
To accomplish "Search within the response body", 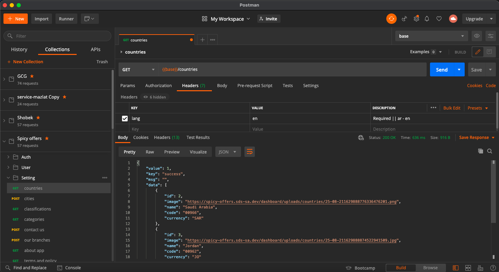I will (x=490, y=151).
